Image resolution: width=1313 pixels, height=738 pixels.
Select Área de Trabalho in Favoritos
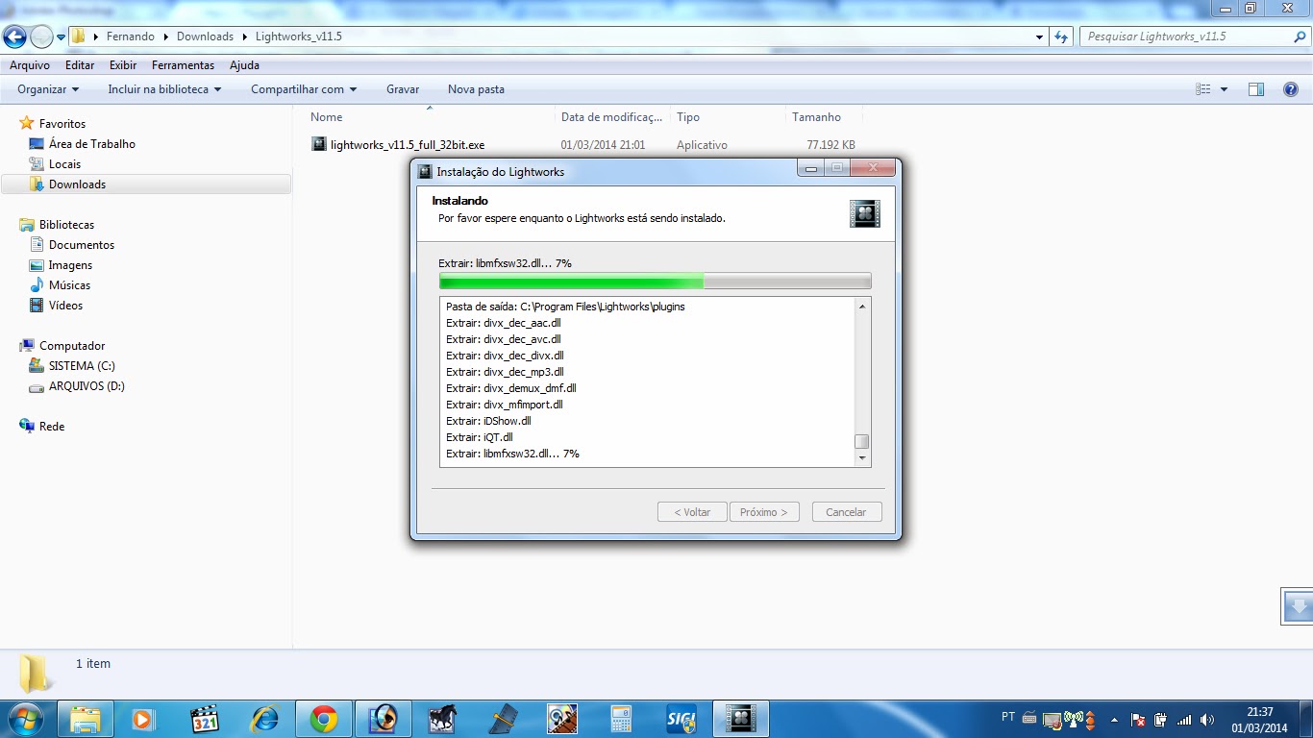(x=92, y=144)
